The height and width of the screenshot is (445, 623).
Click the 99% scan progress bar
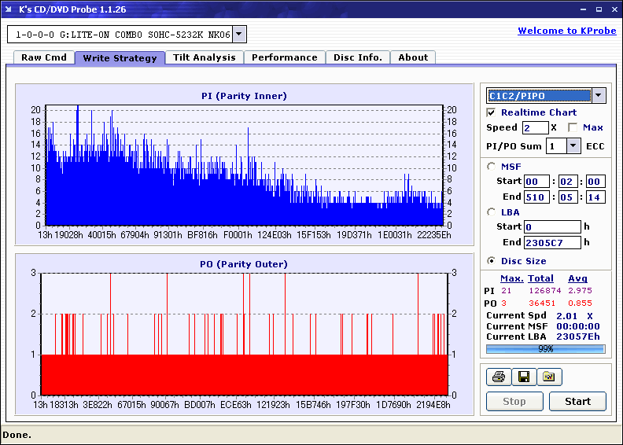(x=545, y=348)
